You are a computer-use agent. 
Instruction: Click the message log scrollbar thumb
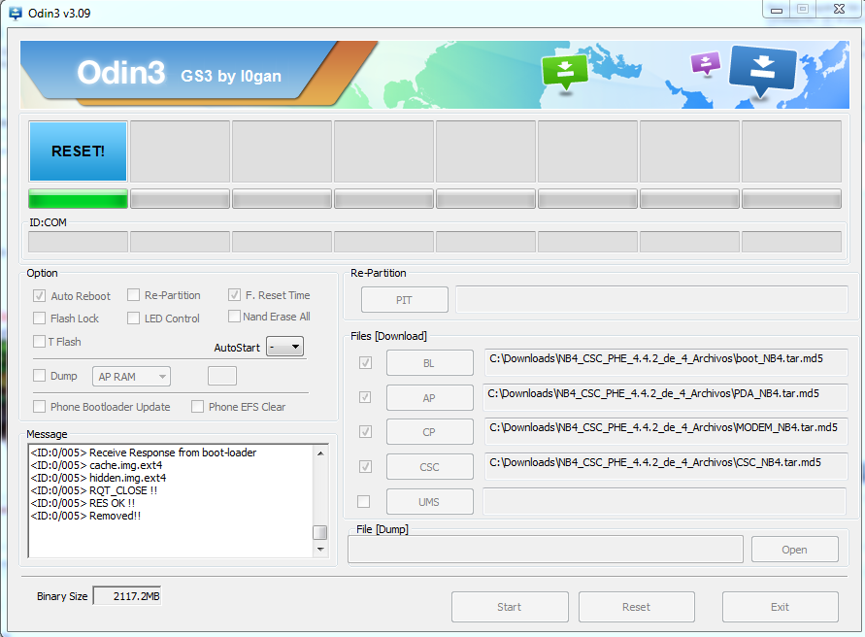click(x=320, y=532)
